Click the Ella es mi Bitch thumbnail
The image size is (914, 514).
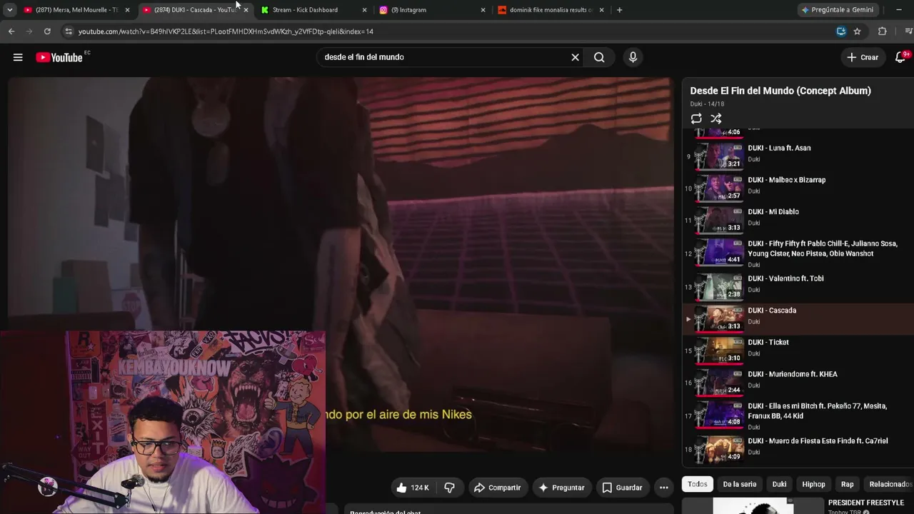coord(719,413)
